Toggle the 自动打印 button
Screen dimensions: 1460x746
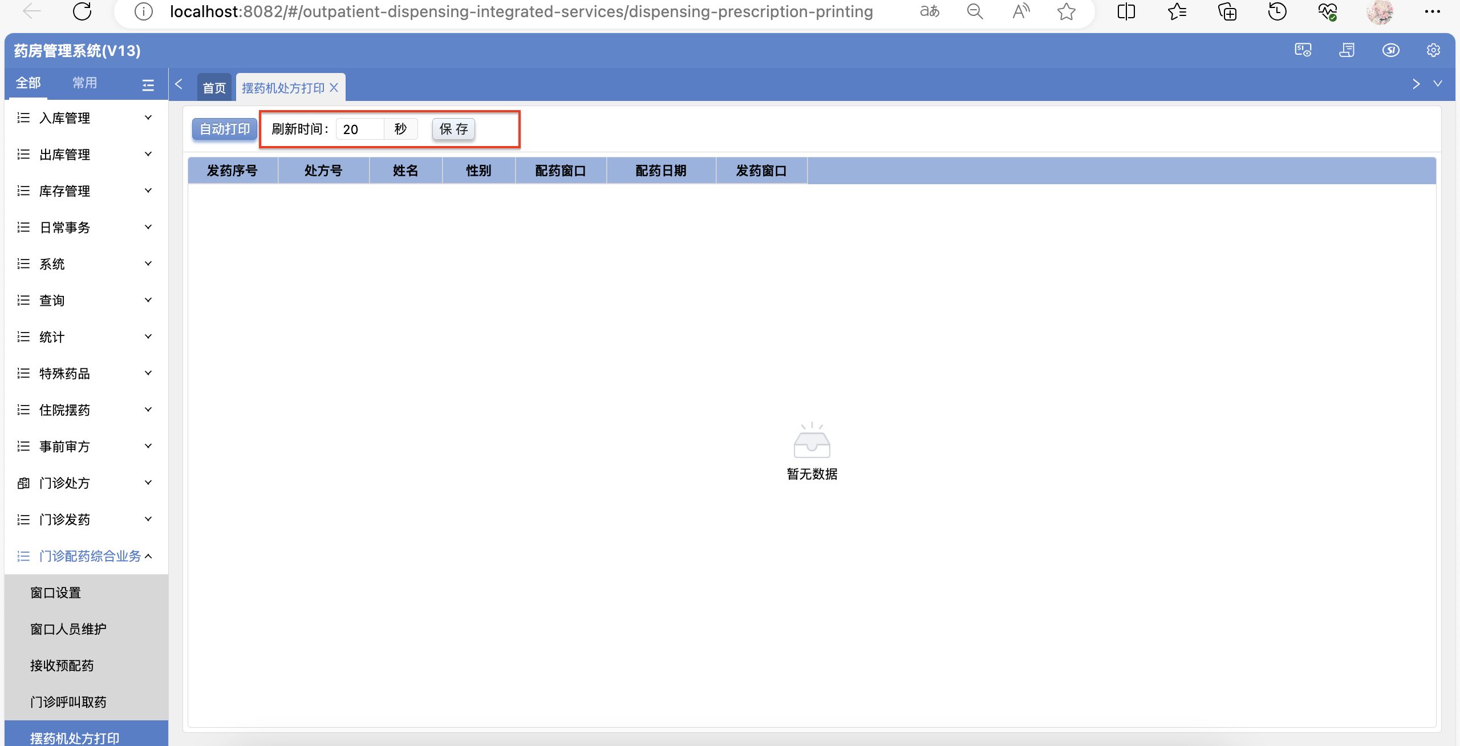pyautogui.click(x=225, y=129)
